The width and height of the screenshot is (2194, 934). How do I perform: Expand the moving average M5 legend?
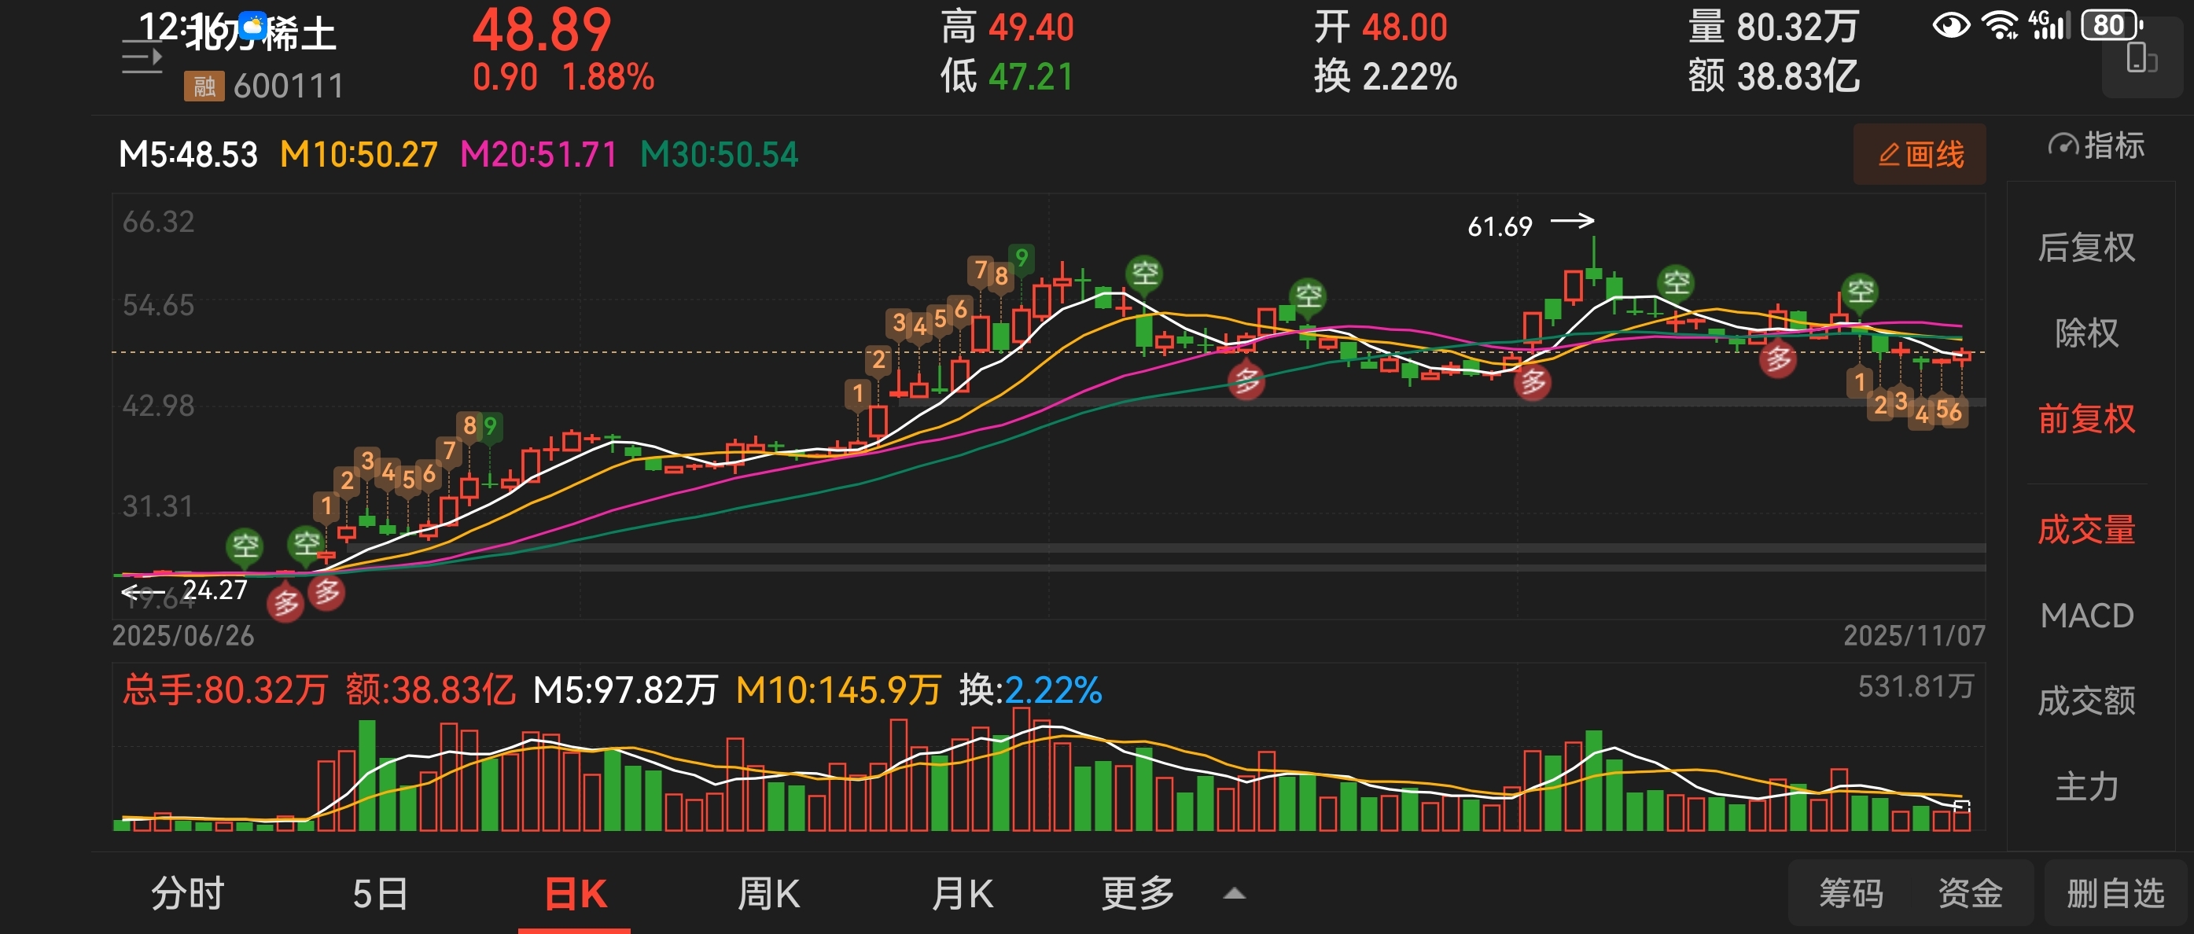pyautogui.click(x=189, y=155)
